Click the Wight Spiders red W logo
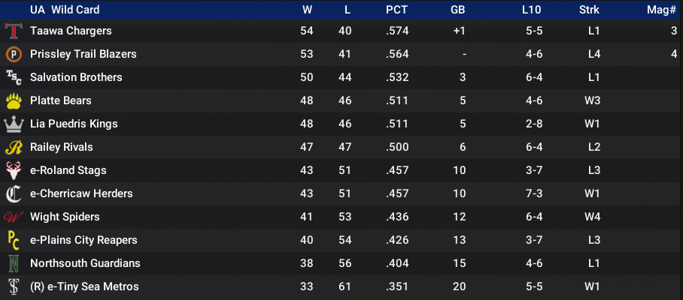Image resolution: width=683 pixels, height=300 pixels. click(13, 217)
